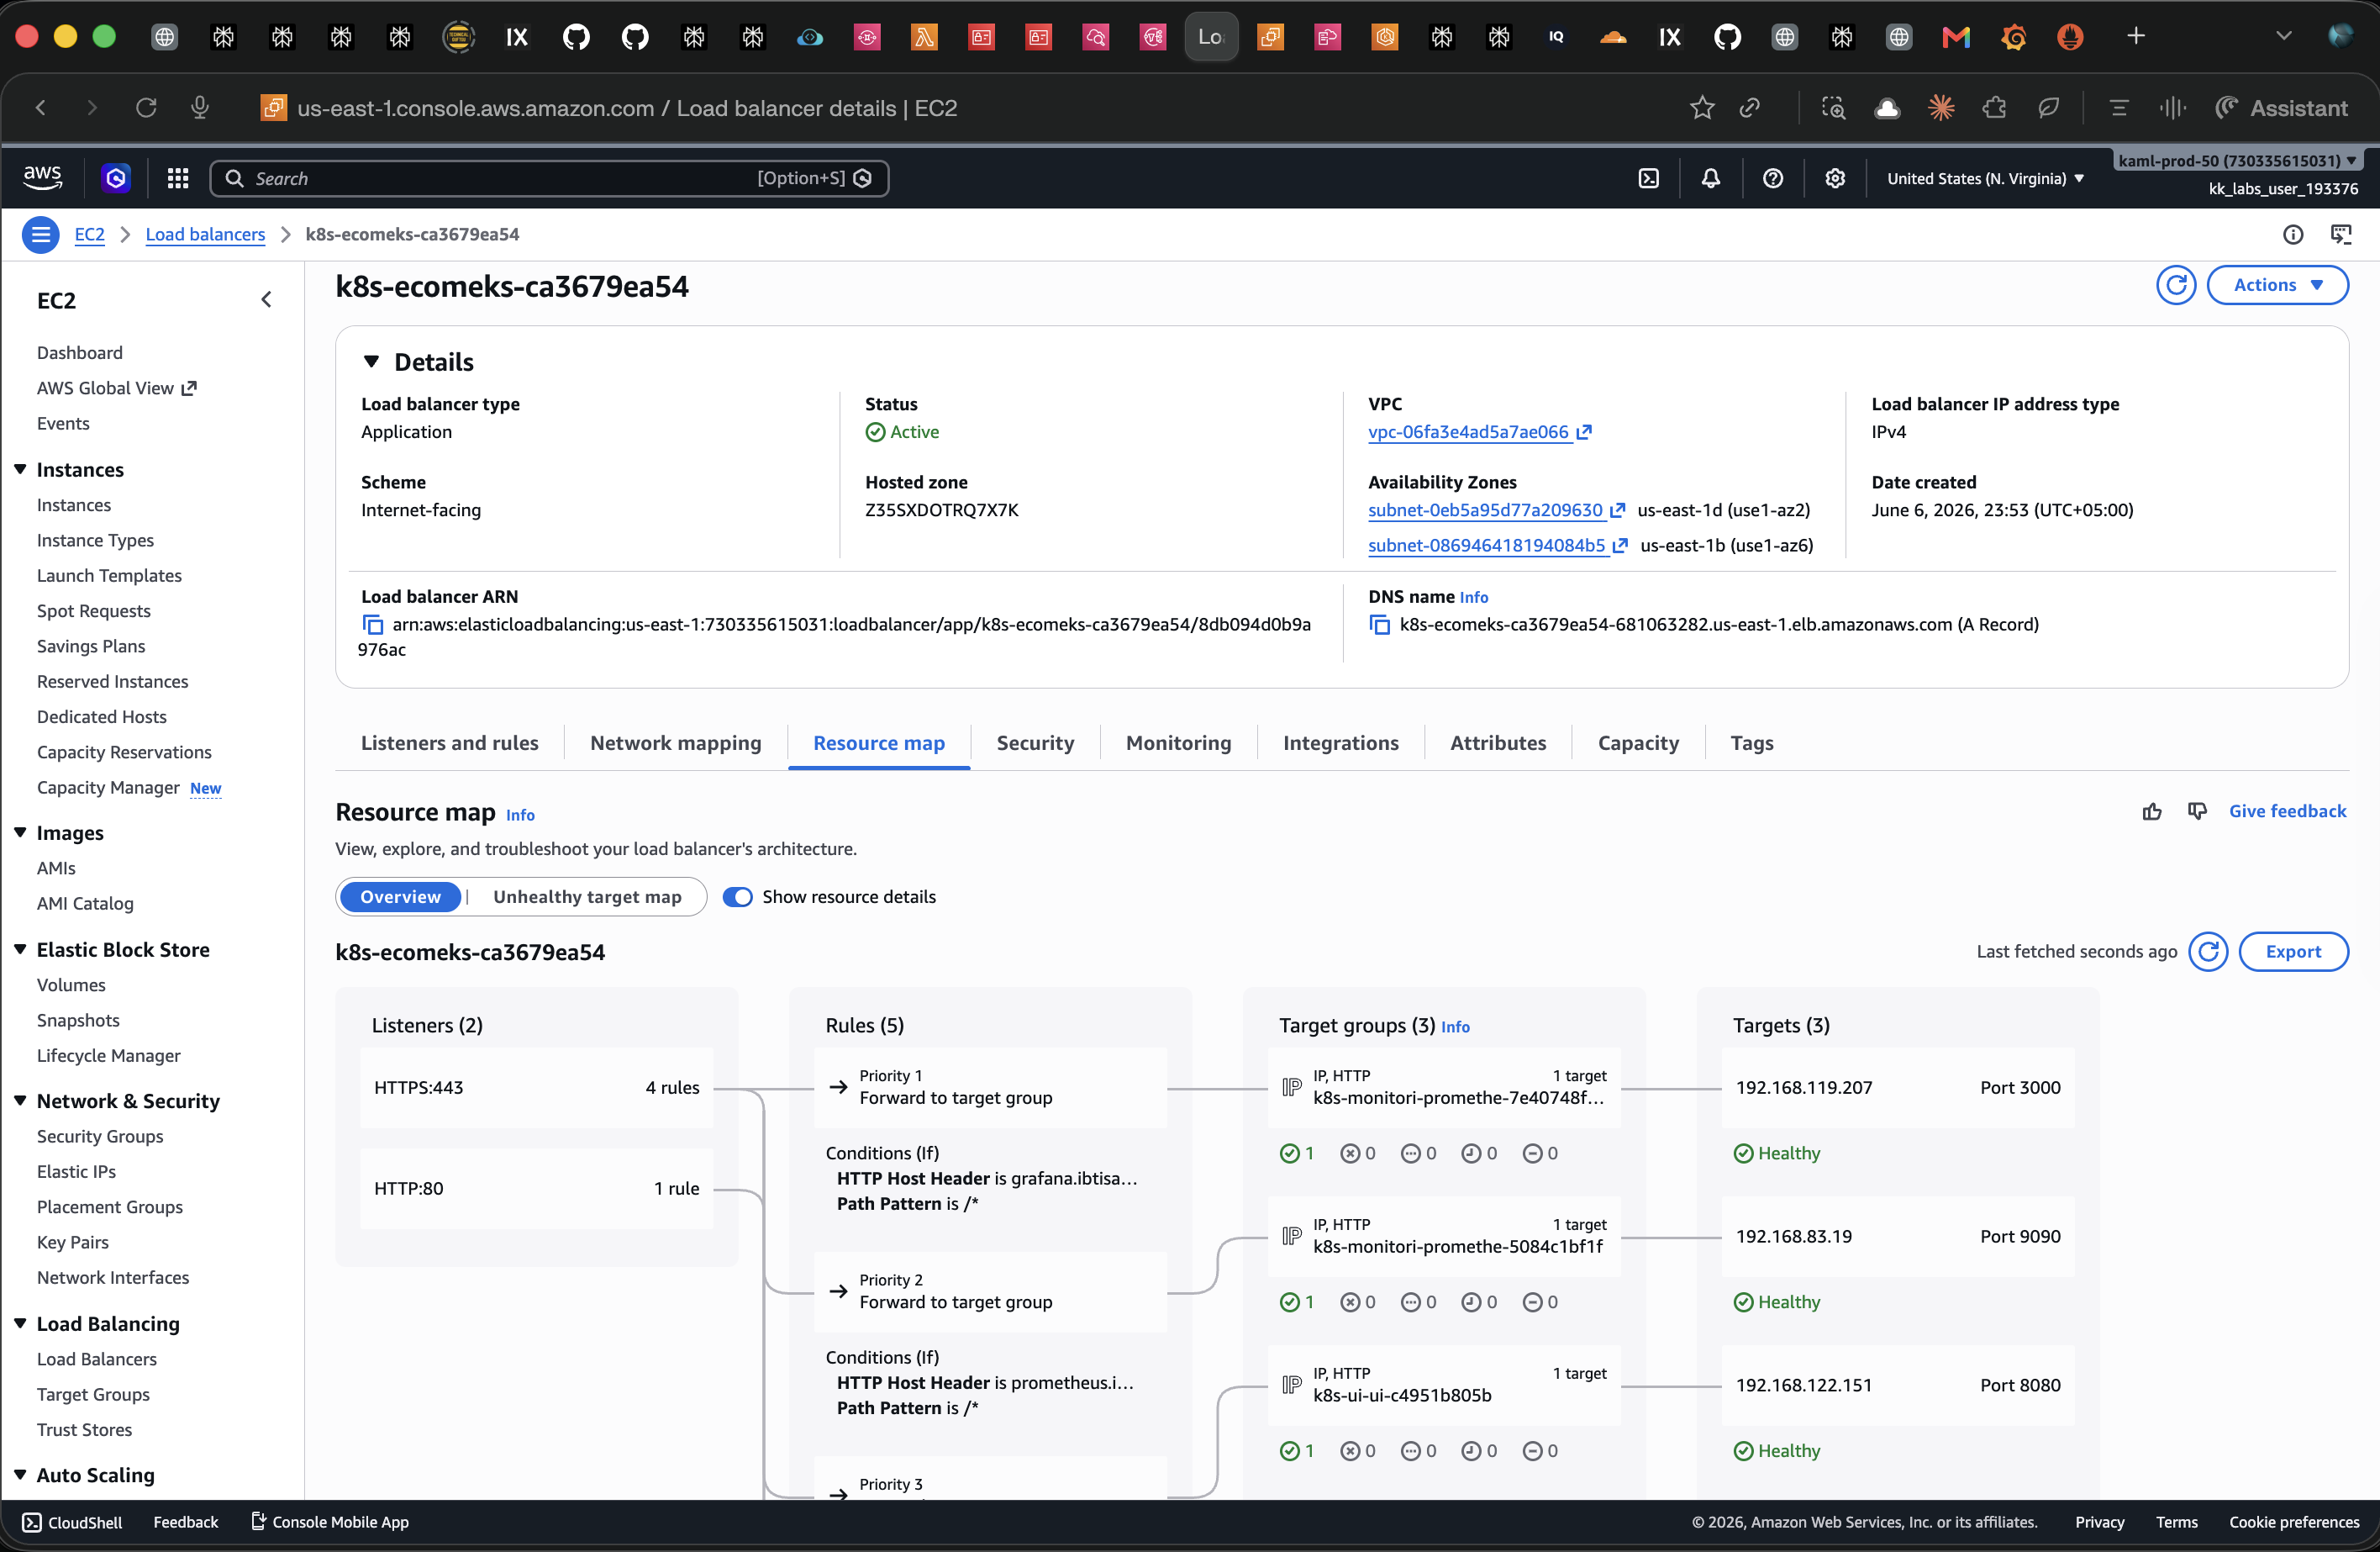Collapse the Images sidebar section
This screenshot has width=2380, height=1552.
coord(20,832)
